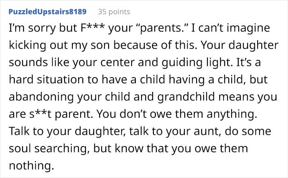Image resolution: width=288 pixels, height=178 pixels.
Task: Click the word "sorry" in the first line
Action: coord(41,29)
